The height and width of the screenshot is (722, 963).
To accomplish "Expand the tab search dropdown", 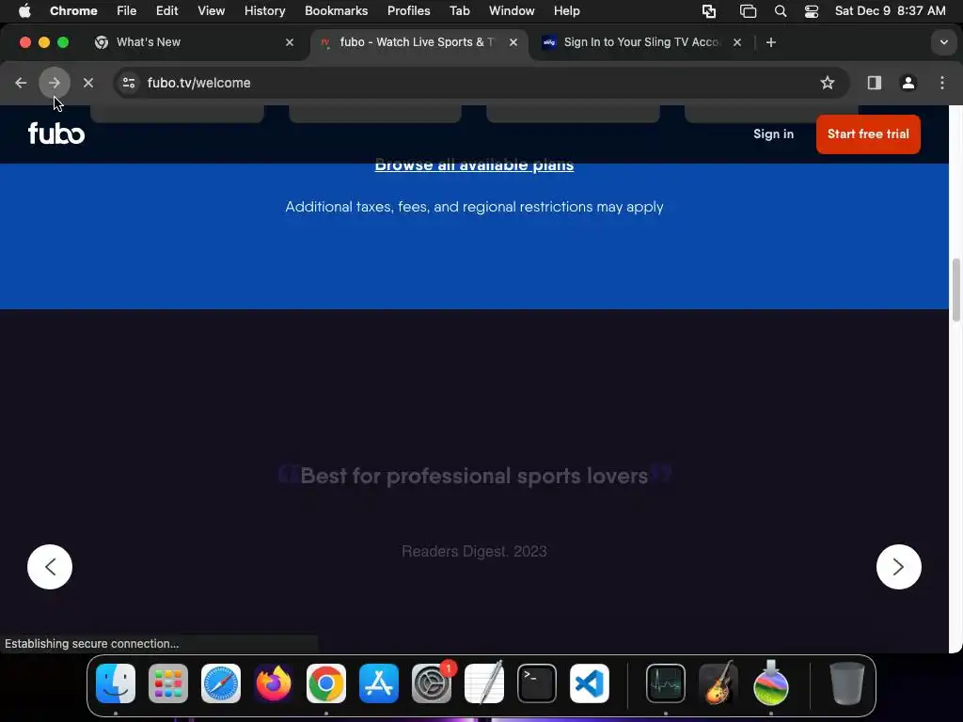I will (x=944, y=42).
